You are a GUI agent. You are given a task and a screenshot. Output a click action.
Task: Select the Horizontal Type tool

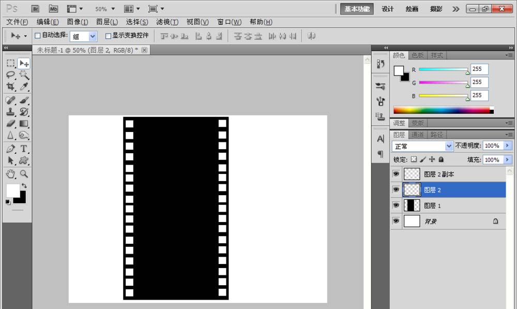click(x=24, y=149)
